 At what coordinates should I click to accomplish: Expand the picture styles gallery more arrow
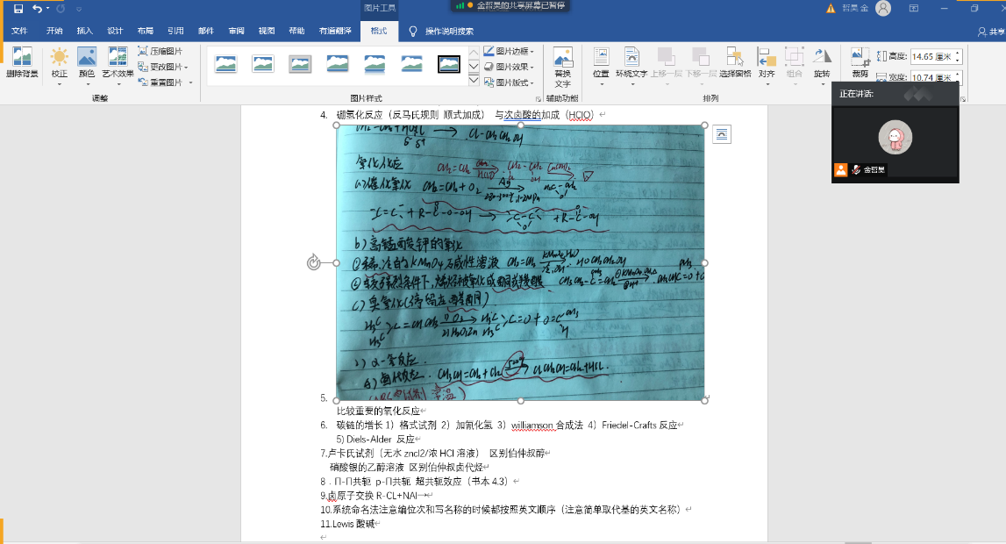pyautogui.click(x=474, y=80)
